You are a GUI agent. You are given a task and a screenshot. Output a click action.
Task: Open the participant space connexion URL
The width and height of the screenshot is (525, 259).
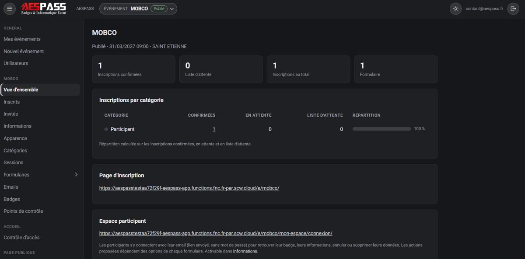tap(216, 234)
